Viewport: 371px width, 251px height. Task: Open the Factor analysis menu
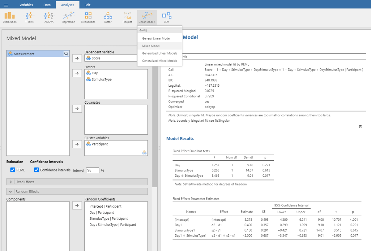coord(108,17)
